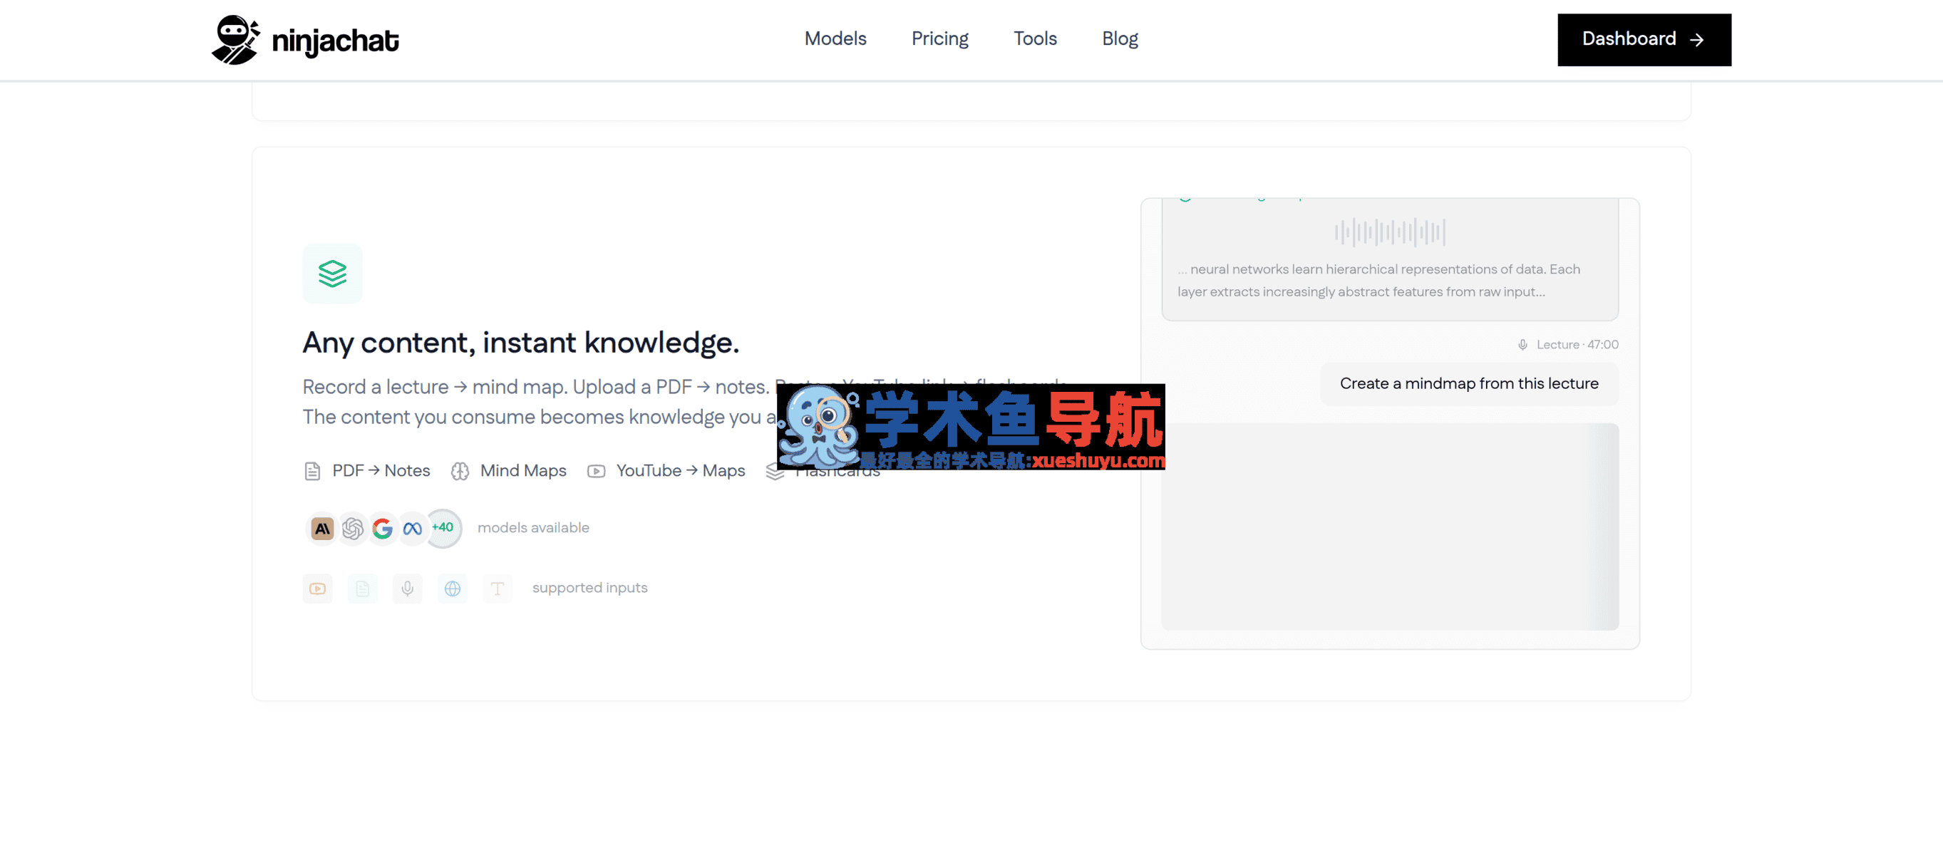Click the microphone icon next to Lecture 47:00
Viewport: 1943px width, 855px height.
(1523, 346)
